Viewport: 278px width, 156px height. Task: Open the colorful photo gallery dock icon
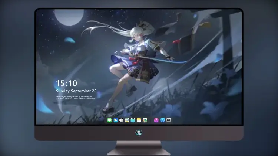pos(145,120)
